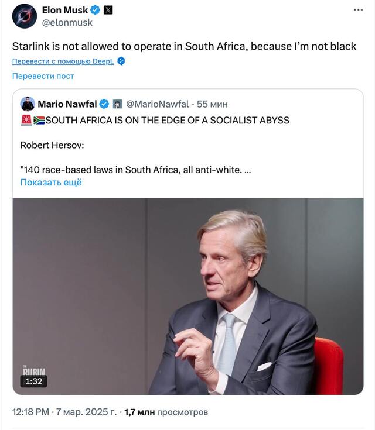Click the Elon Musk display name

tap(64, 10)
